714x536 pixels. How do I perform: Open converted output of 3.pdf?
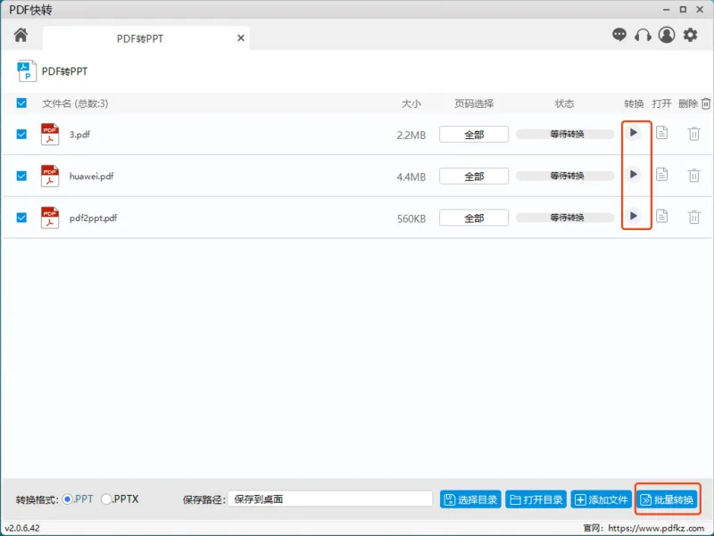[661, 133]
